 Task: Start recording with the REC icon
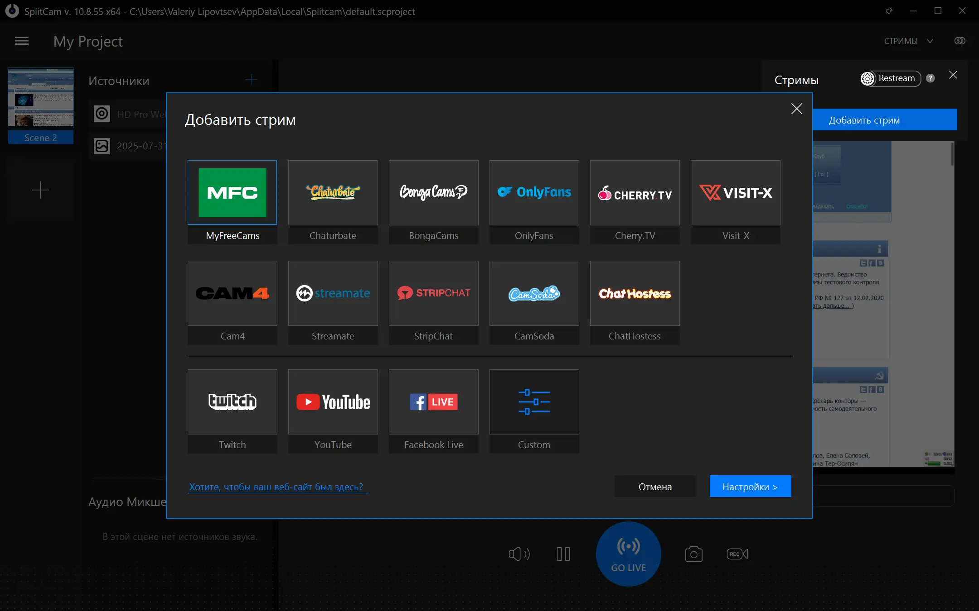[737, 554]
